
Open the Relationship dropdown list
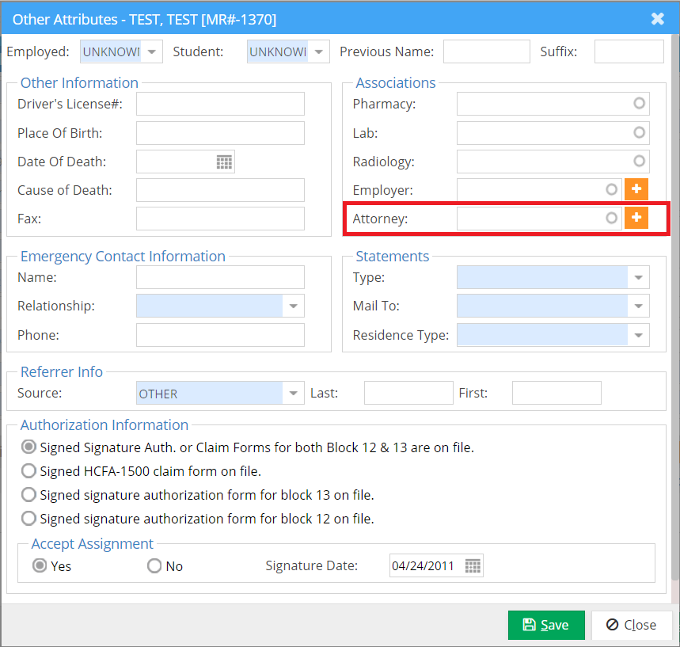coord(293,306)
